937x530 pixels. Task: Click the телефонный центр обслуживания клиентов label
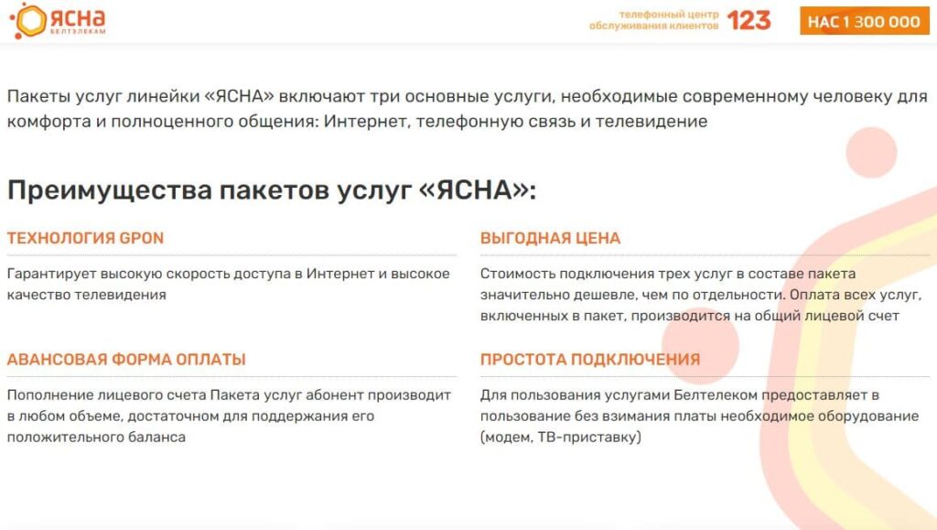[x=653, y=20]
